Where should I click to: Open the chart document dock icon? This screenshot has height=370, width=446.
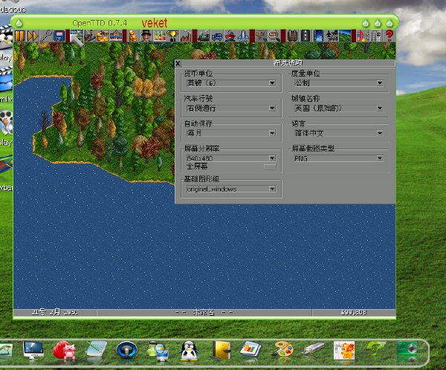point(251,349)
